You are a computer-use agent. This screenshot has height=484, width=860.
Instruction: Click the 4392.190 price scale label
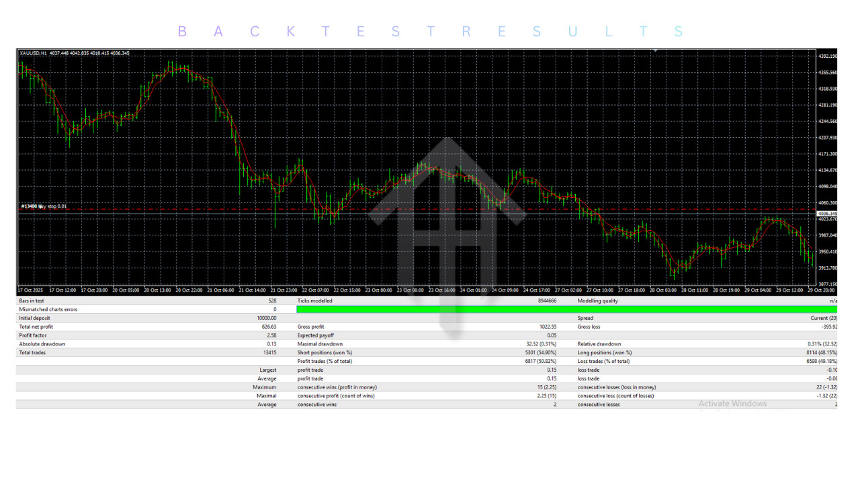point(828,56)
